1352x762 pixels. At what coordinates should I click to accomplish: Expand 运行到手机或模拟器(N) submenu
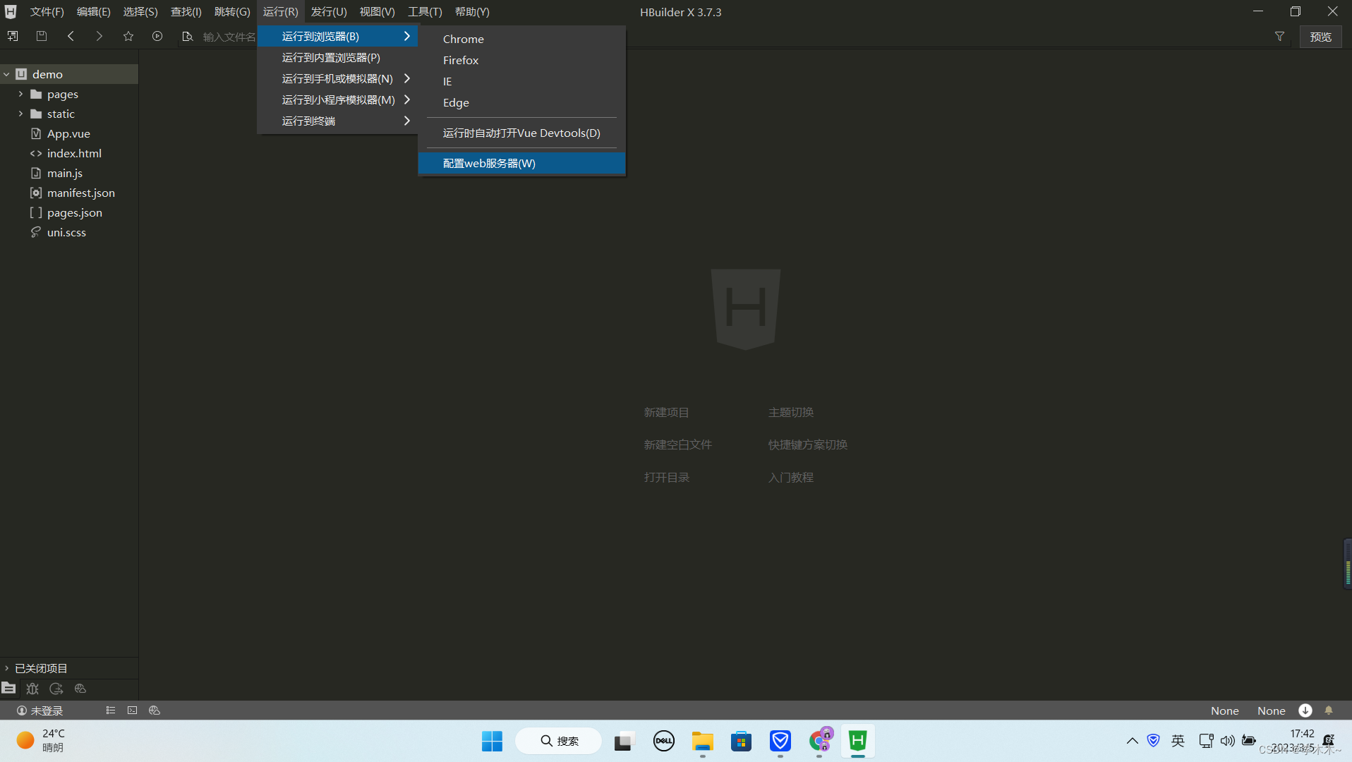point(407,78)
